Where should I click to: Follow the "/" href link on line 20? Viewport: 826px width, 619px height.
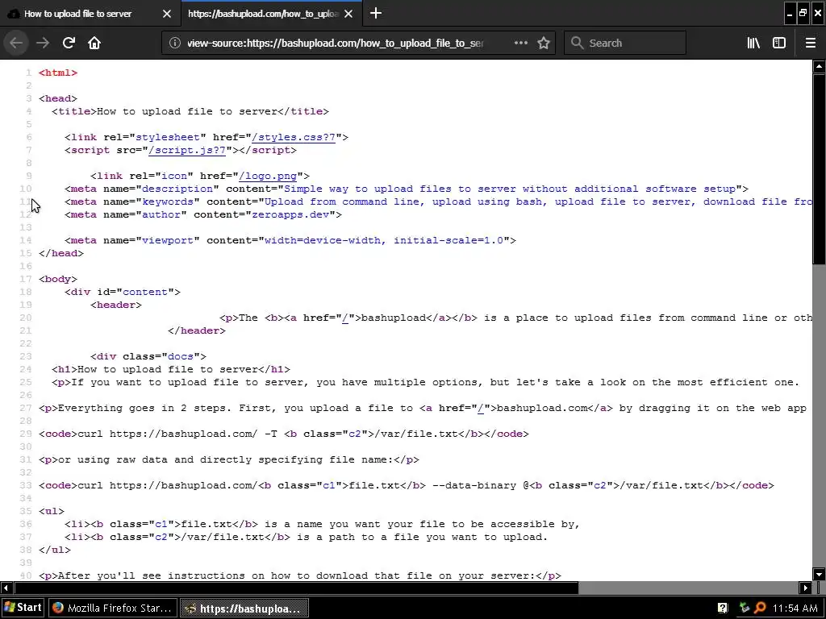coord(345,318)
